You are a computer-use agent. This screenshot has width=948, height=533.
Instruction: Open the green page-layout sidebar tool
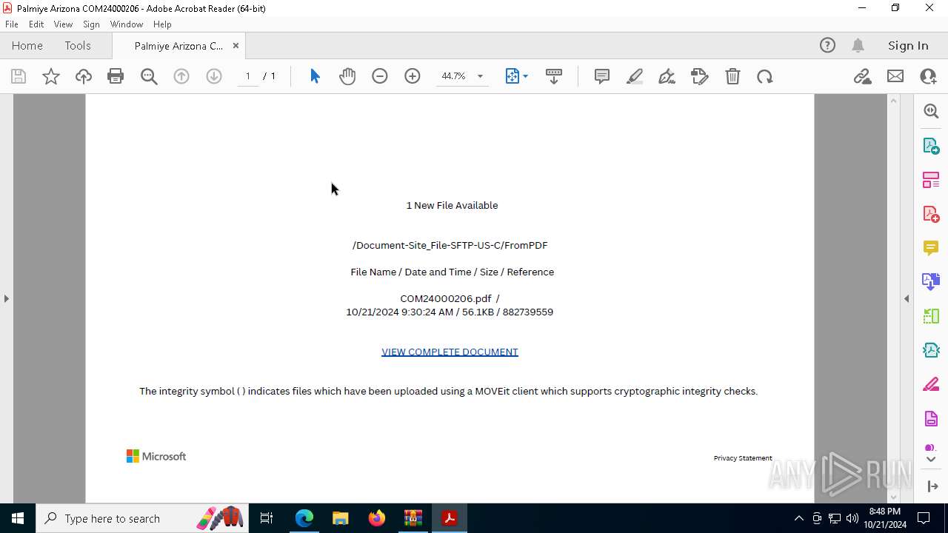tap(931, 316)
